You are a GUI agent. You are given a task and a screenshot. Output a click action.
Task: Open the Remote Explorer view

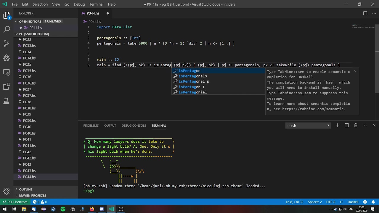pos(7,72)
